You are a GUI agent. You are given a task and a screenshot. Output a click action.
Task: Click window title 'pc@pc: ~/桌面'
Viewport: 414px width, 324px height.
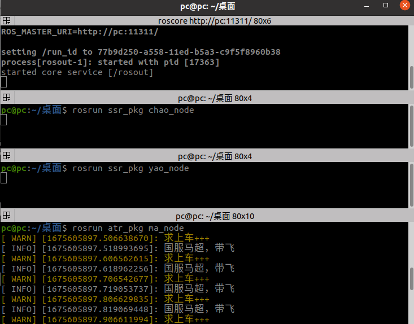[x=207, y=6]
